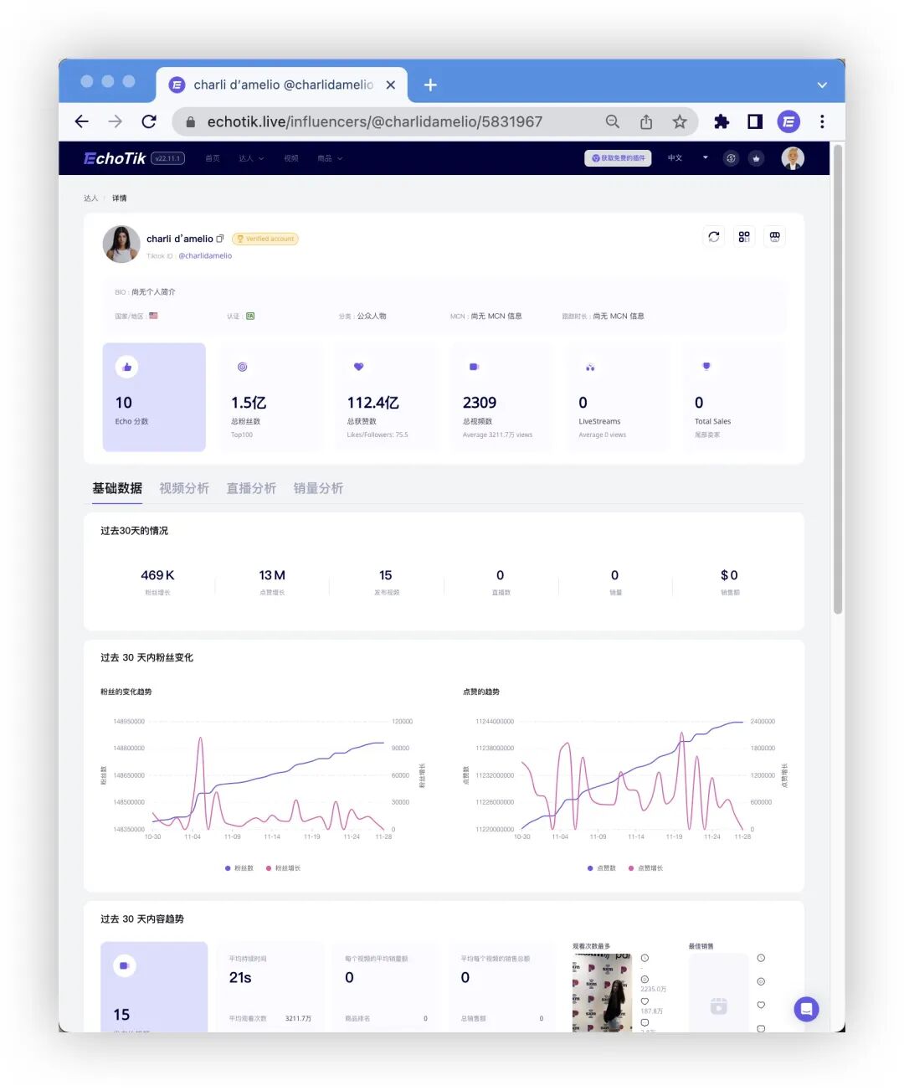Click the 2309 total videos card
The height and width of the screenshot is (1091, 904).
click(x=501, y=397)
